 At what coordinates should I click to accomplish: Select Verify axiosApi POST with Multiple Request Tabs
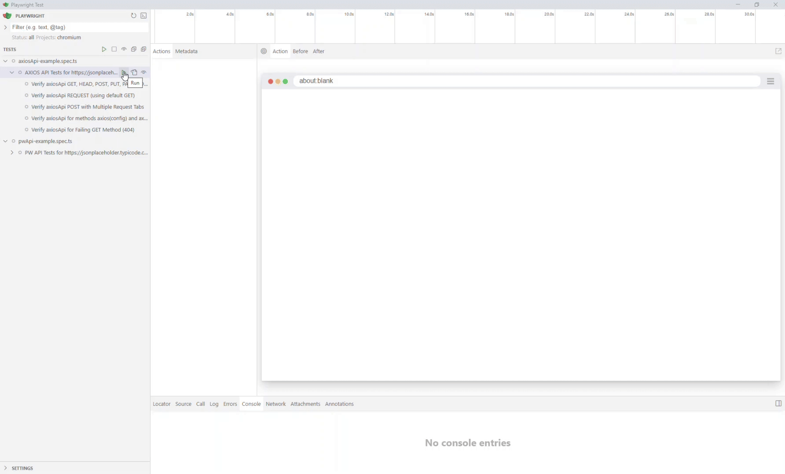coord(88,107)
